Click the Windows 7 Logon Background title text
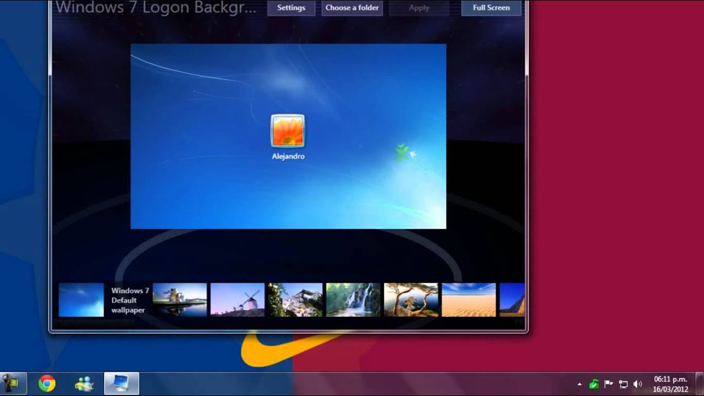The height and width of the screenshot is (396, 704). [156, 8]
